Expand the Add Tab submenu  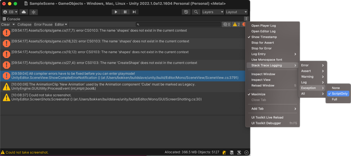(x=273, y=109)
